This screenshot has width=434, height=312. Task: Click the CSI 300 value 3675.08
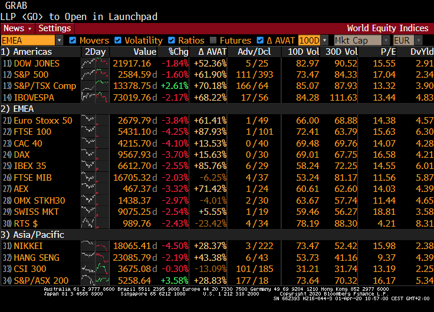pos(134,269)
